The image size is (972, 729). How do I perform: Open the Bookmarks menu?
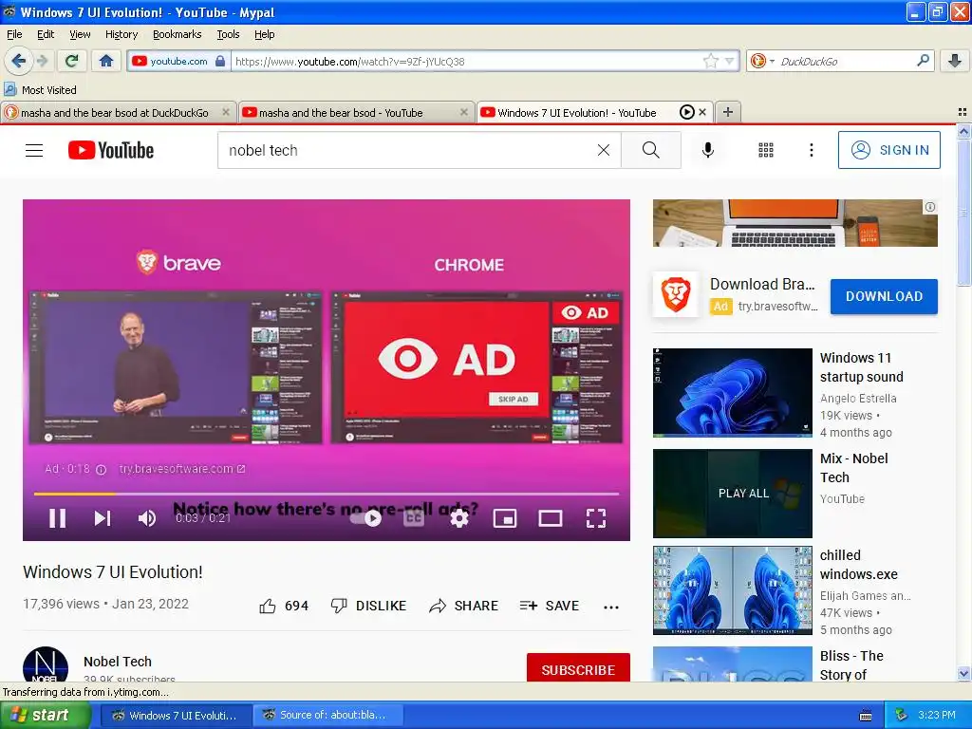(177, 34)
